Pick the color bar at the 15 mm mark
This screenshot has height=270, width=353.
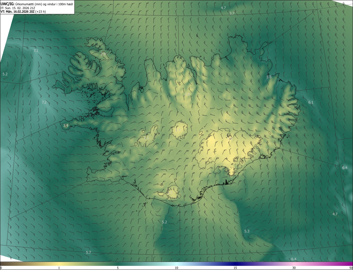pyautogui.click(x=235, y=264)
